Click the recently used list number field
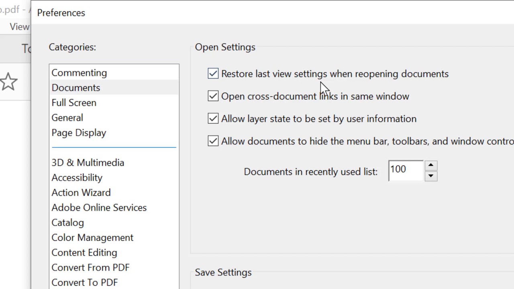Image resolution: width=514 pixels, height=289 pixels. tap(406, 170)
